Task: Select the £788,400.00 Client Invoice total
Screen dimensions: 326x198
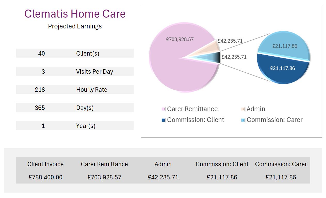Action: (45, 177)
